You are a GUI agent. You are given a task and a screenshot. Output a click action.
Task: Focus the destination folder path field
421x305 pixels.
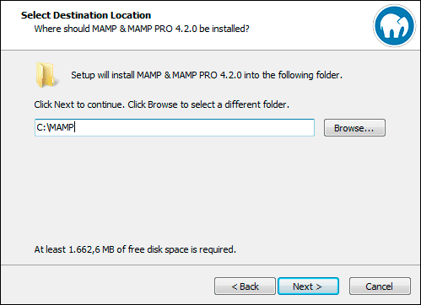tap(175, 127)
